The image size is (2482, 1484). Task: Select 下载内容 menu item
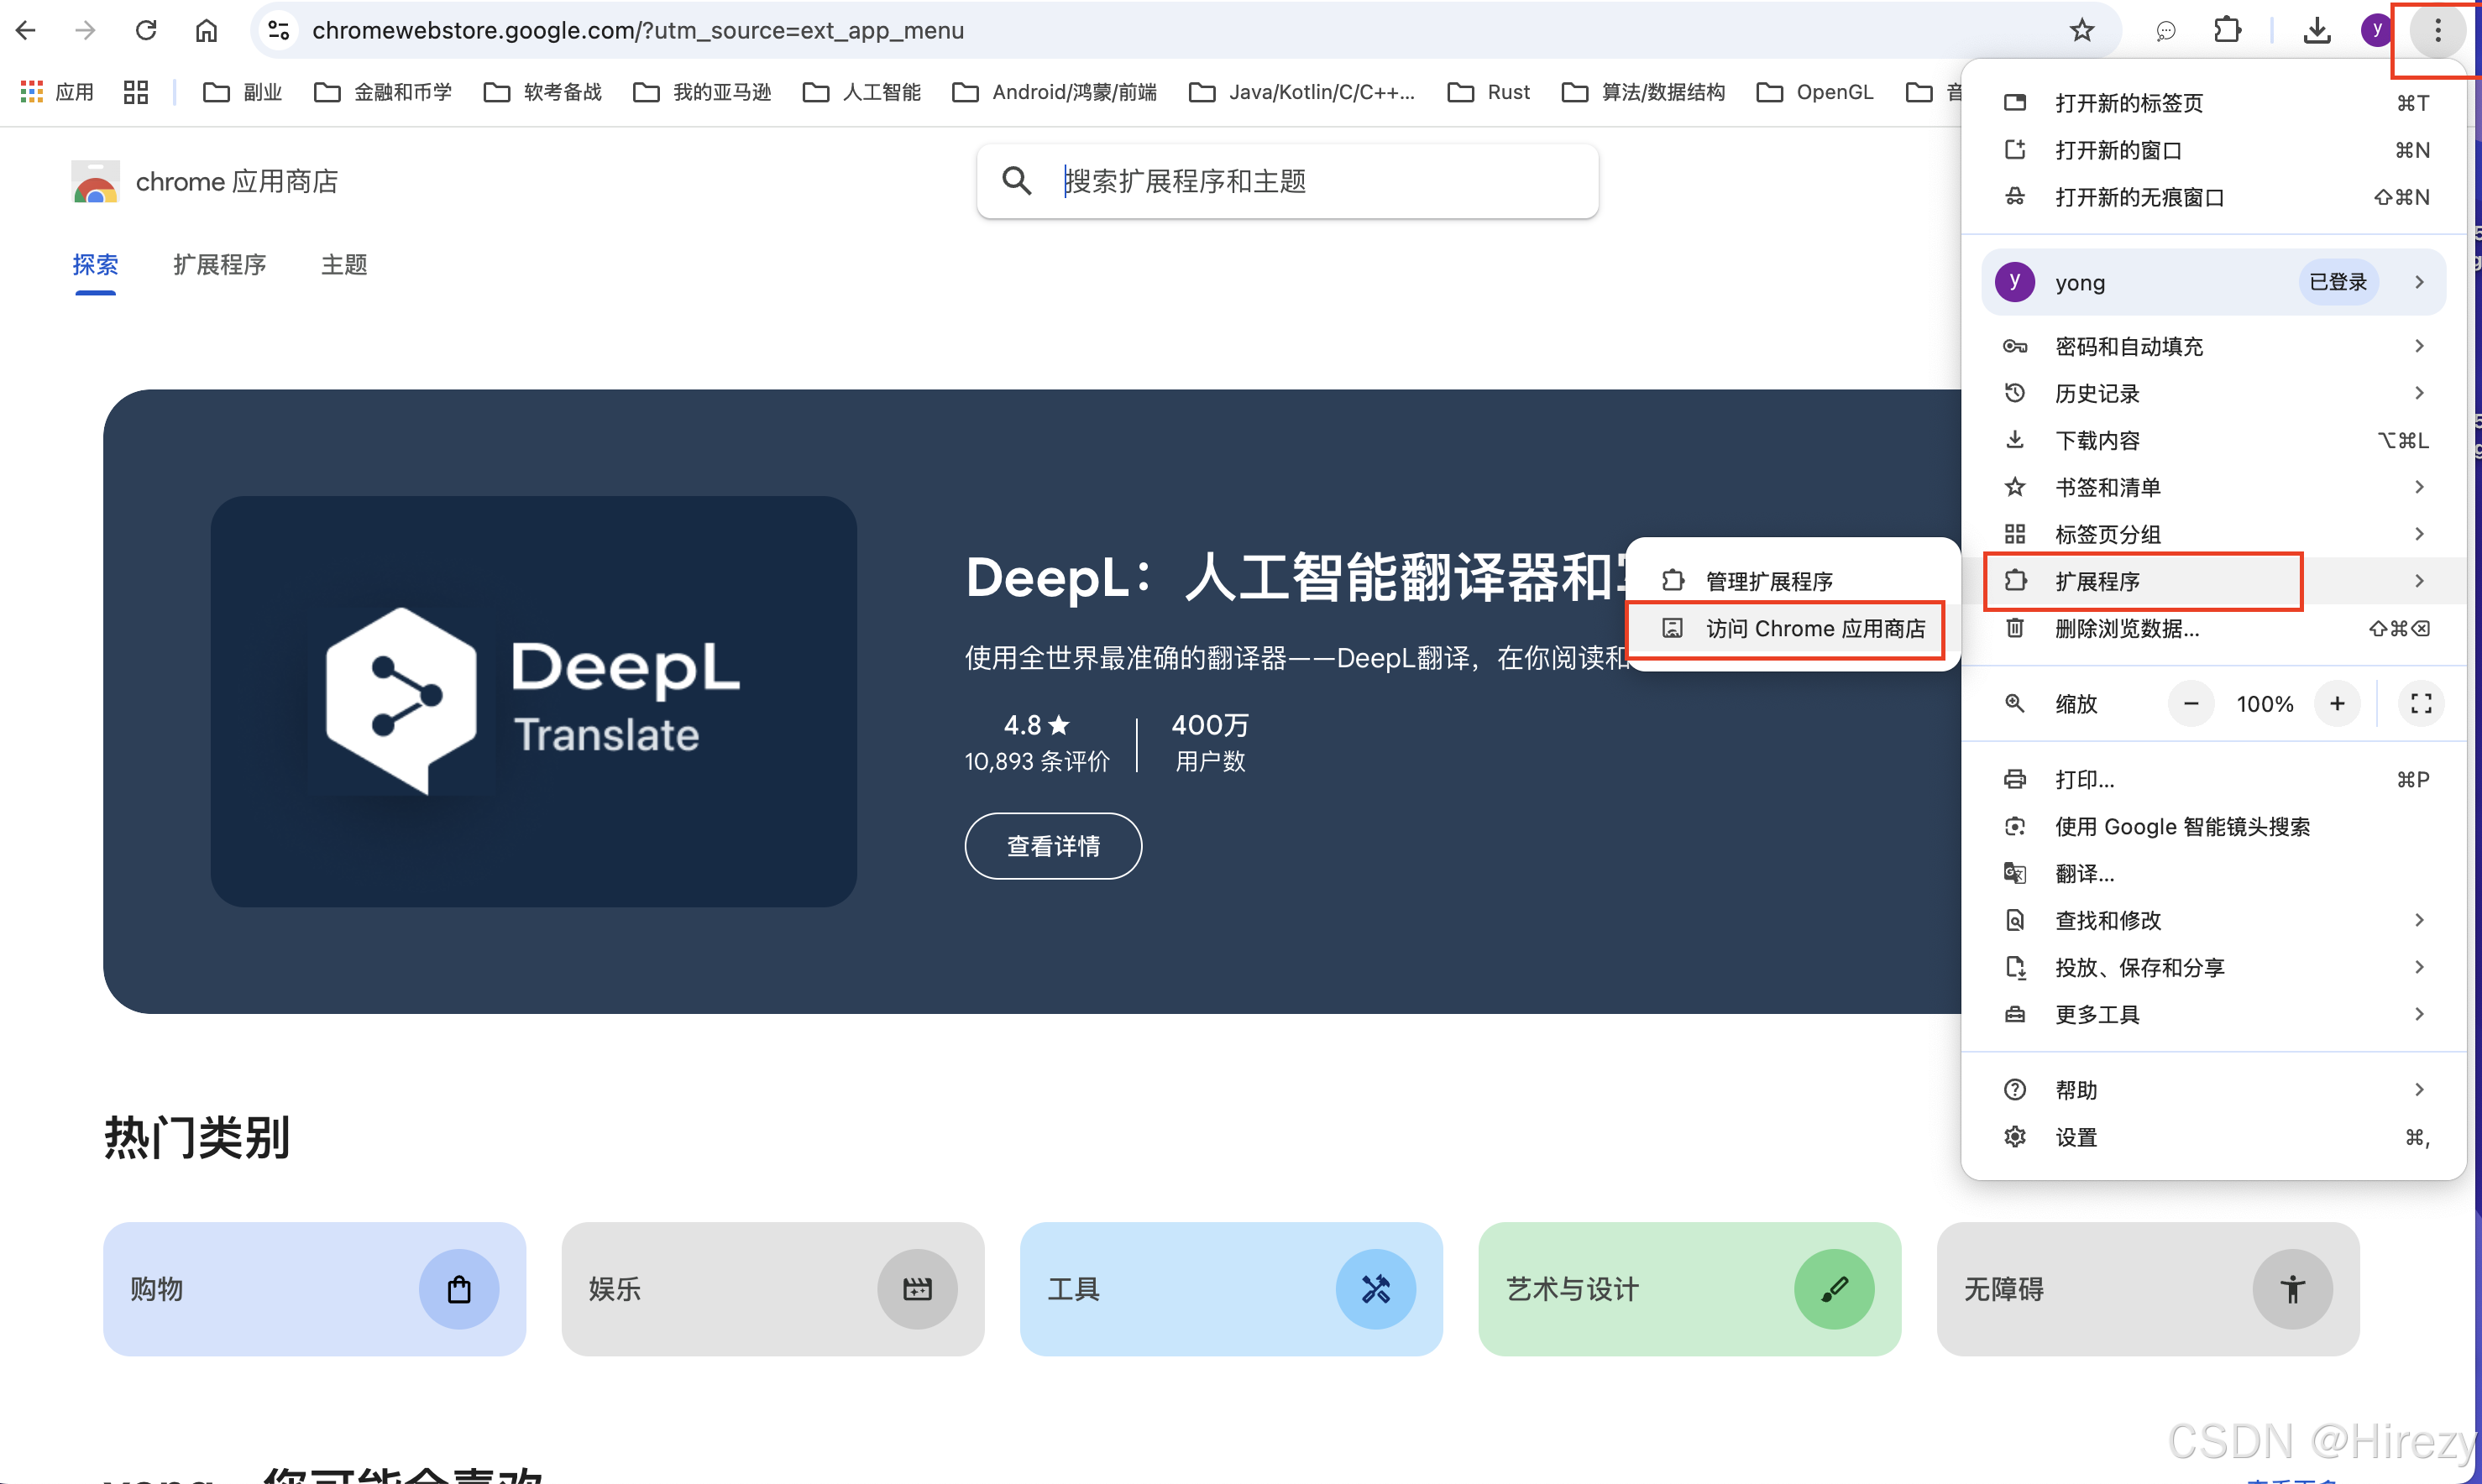(2213, 440)
